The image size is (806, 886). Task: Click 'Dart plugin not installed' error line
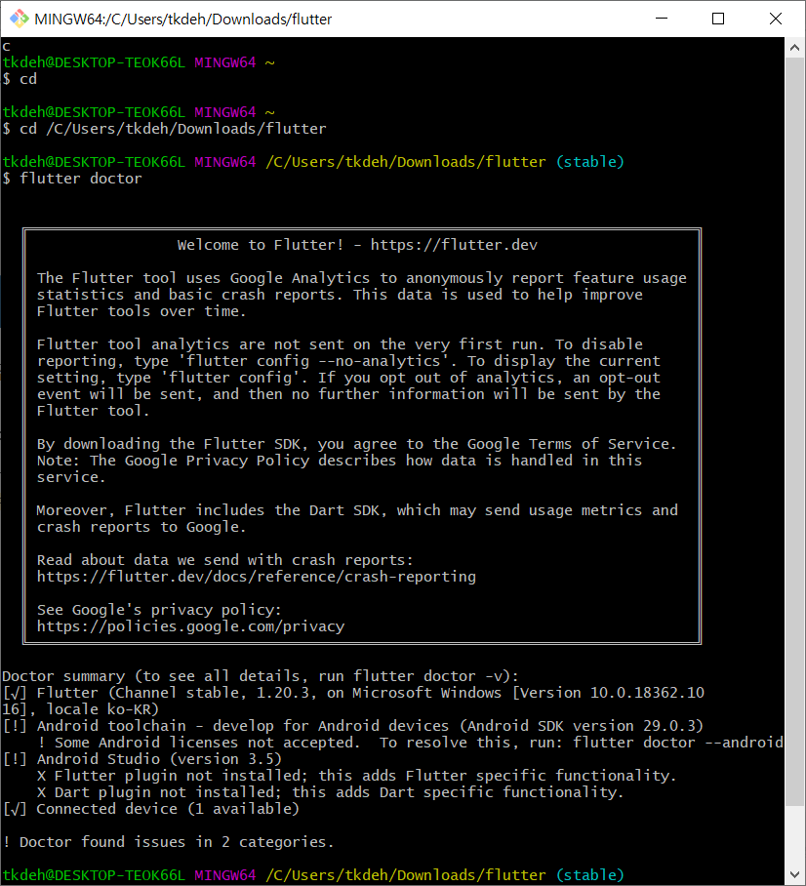(x=331, y=792)
